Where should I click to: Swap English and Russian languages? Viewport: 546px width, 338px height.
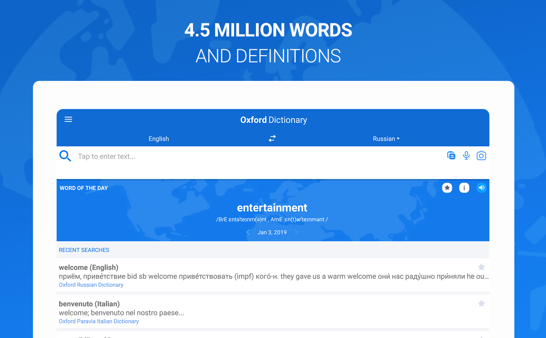[272, 138]
